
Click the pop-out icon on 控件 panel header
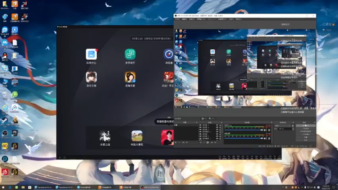click(x=314, y=122)
